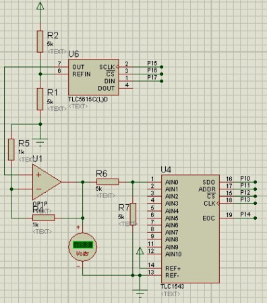Click resistor R5 component body
The image size is (267, 303).
click(11, 149)
